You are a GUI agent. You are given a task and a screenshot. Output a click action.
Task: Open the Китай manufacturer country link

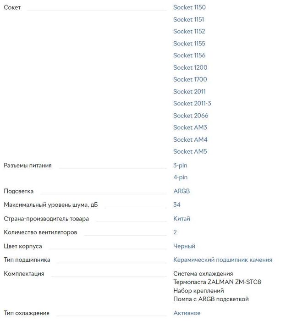[181, 219]
